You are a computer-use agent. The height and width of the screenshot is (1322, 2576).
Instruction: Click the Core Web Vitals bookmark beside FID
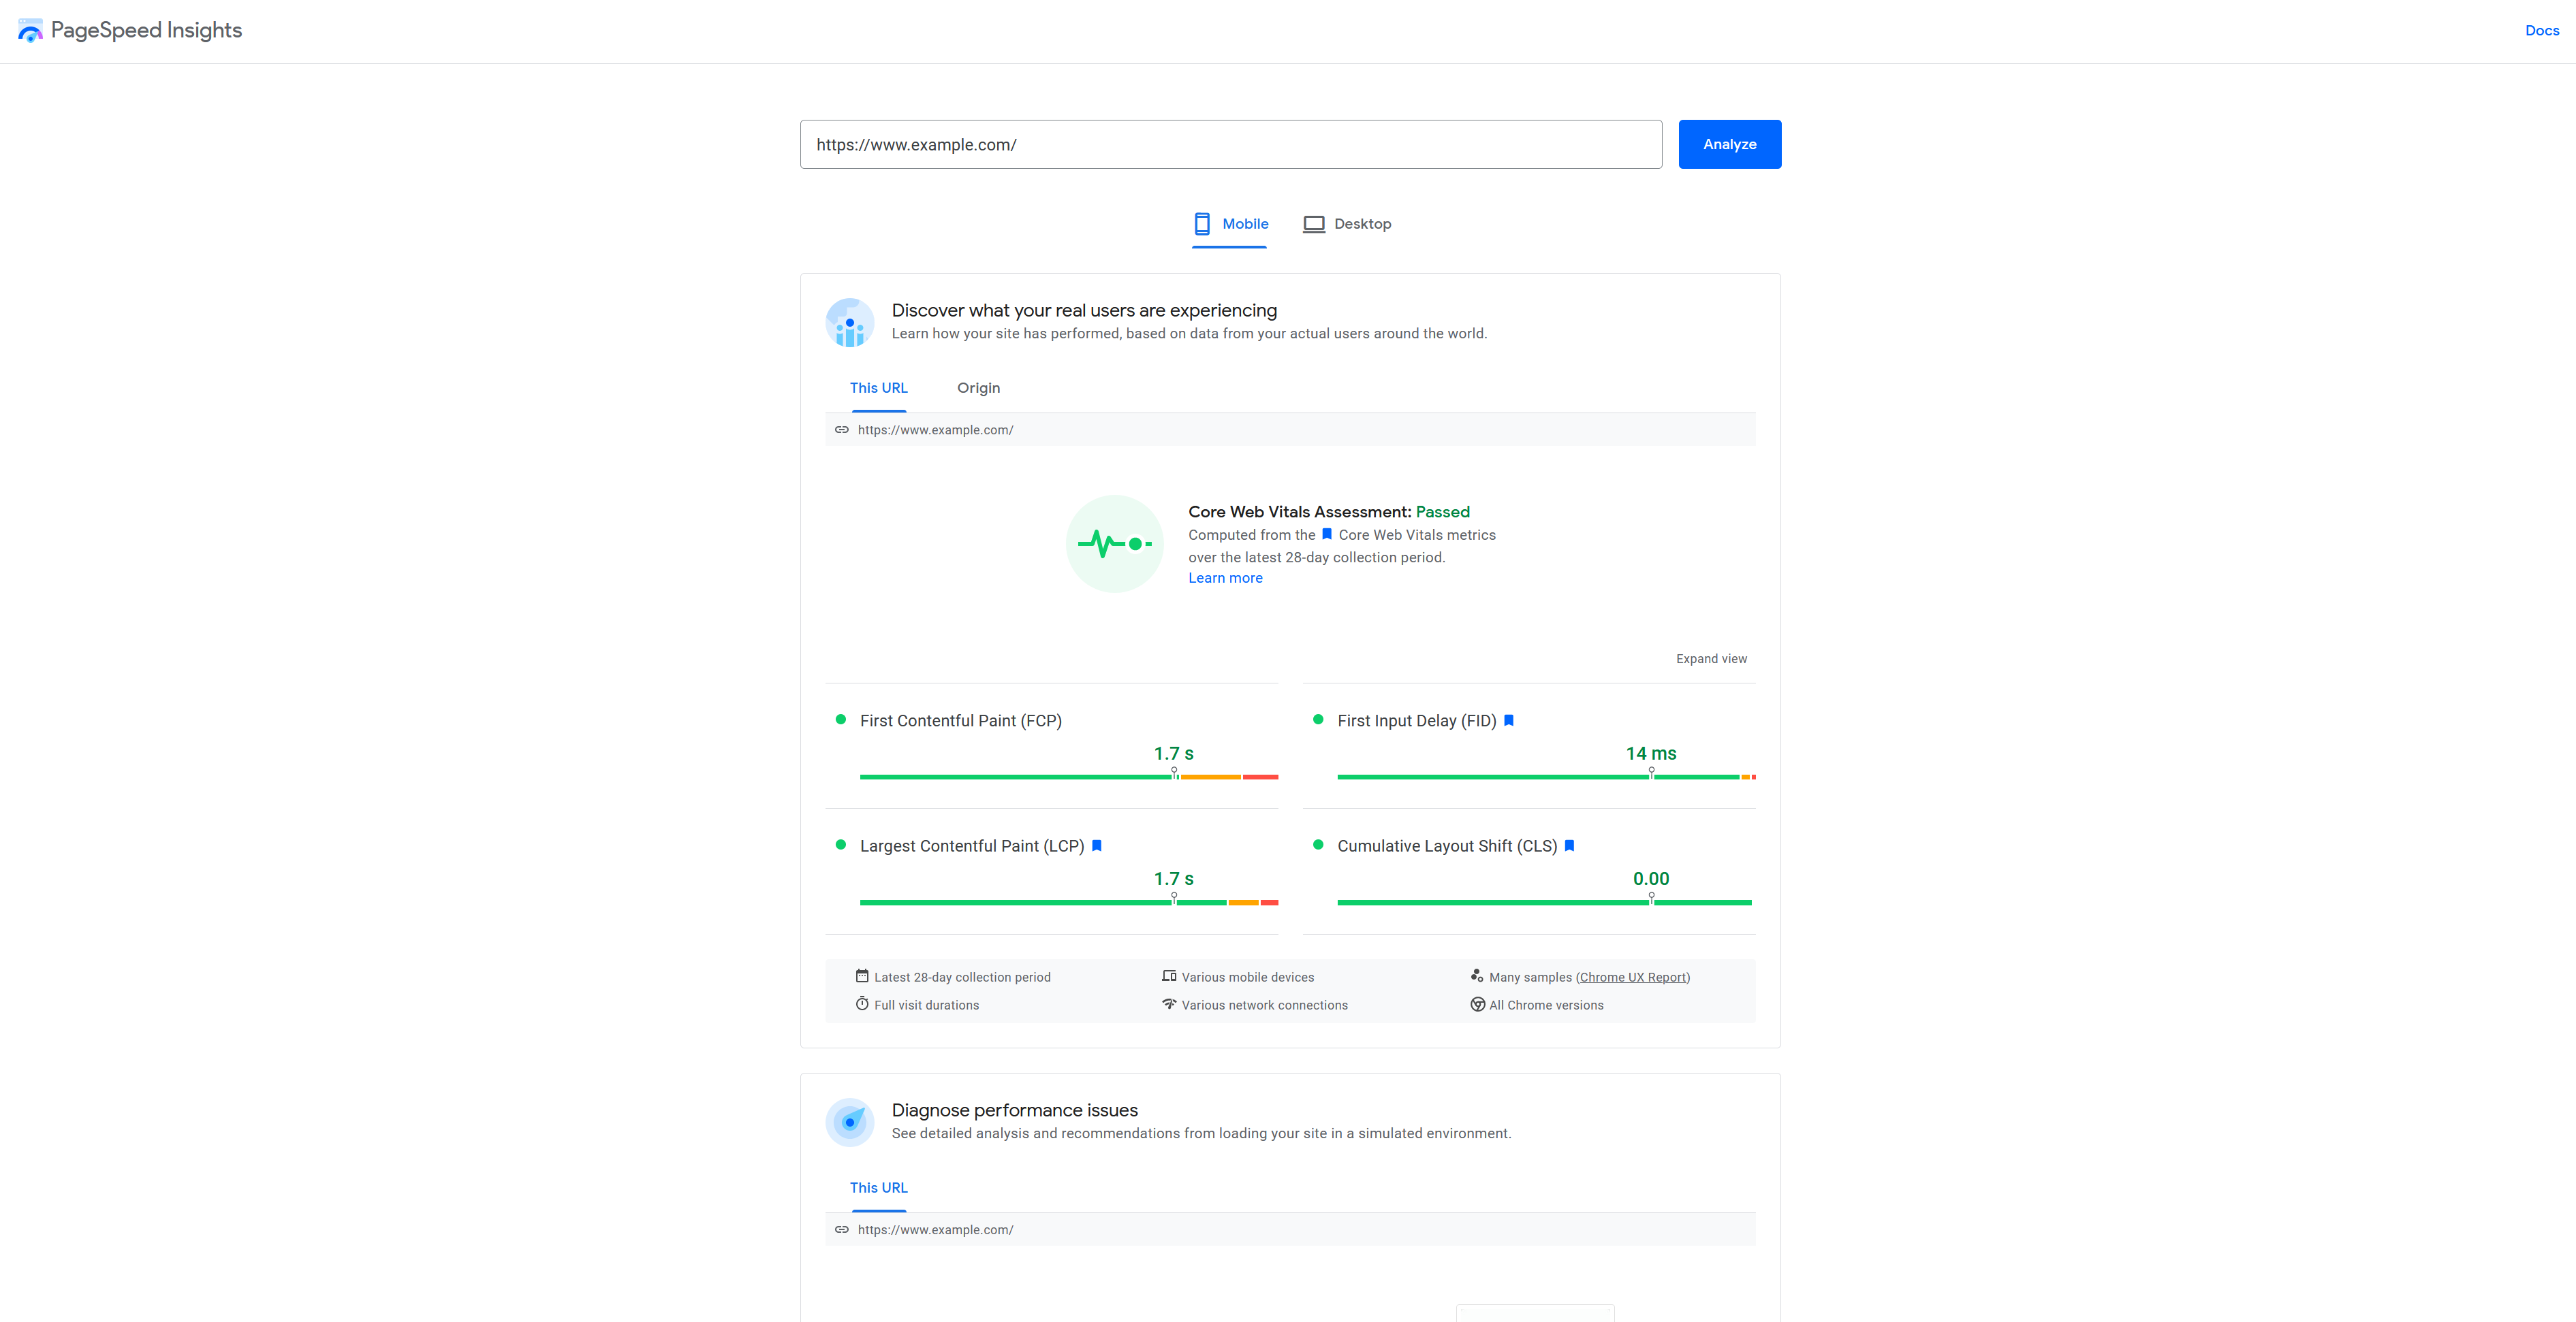tap(1508, 720)
